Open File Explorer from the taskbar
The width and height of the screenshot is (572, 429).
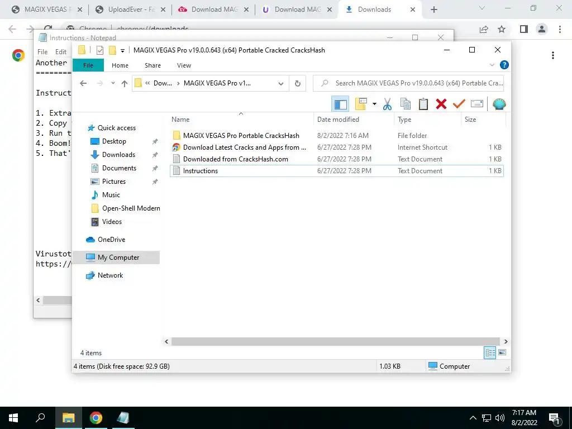68,418
